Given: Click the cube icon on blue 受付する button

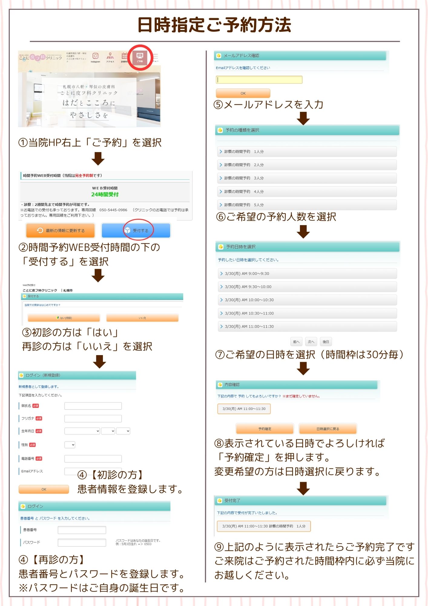Looking at the screenshot, I should click(127, 231).
